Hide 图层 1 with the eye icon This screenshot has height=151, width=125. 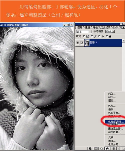point(77,43)
